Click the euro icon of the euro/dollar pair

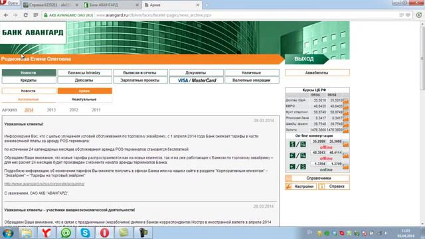coord(292,167)
